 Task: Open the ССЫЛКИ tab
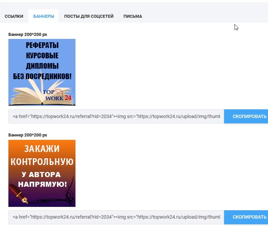click(14, 16)
